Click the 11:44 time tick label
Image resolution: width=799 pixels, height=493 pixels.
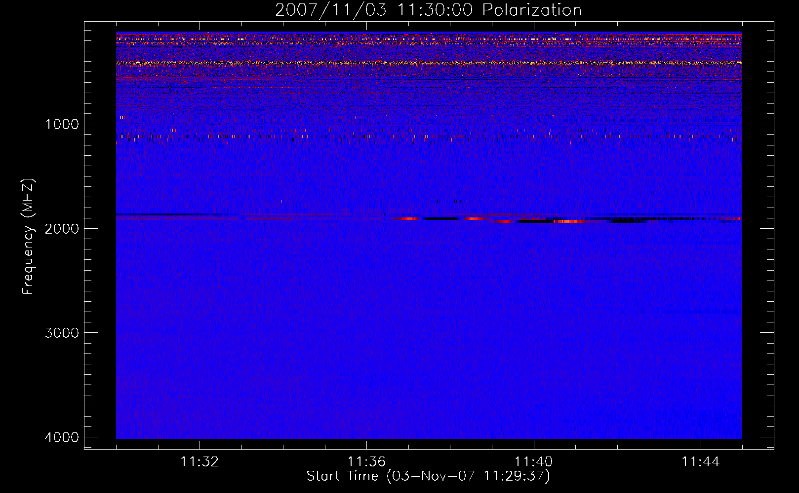[x=701, y=462]
